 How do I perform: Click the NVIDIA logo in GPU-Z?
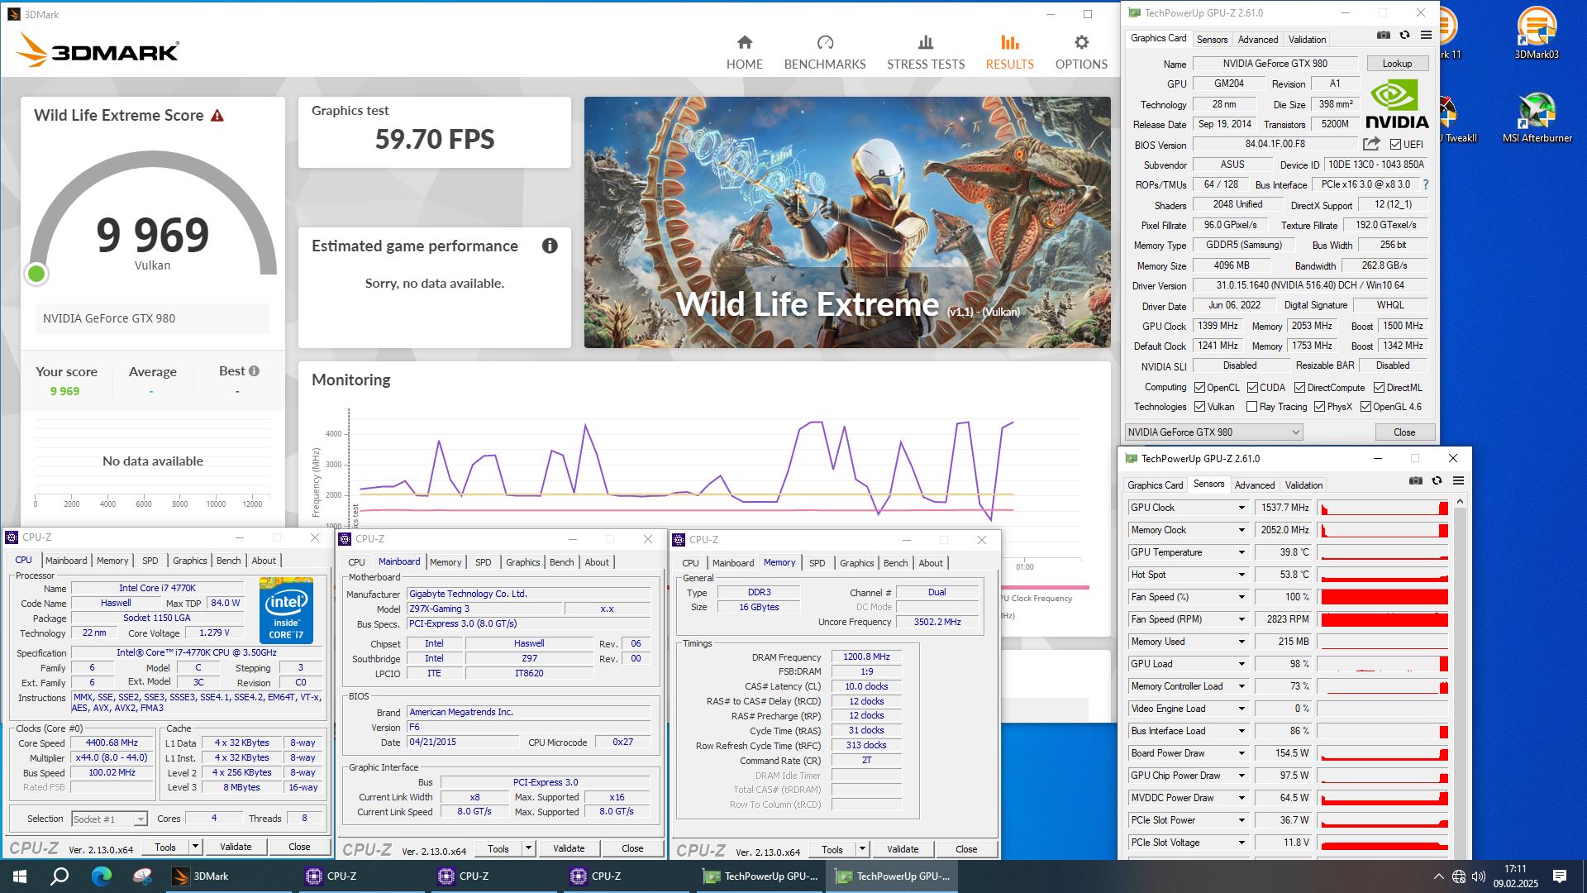pos(1397,104)
